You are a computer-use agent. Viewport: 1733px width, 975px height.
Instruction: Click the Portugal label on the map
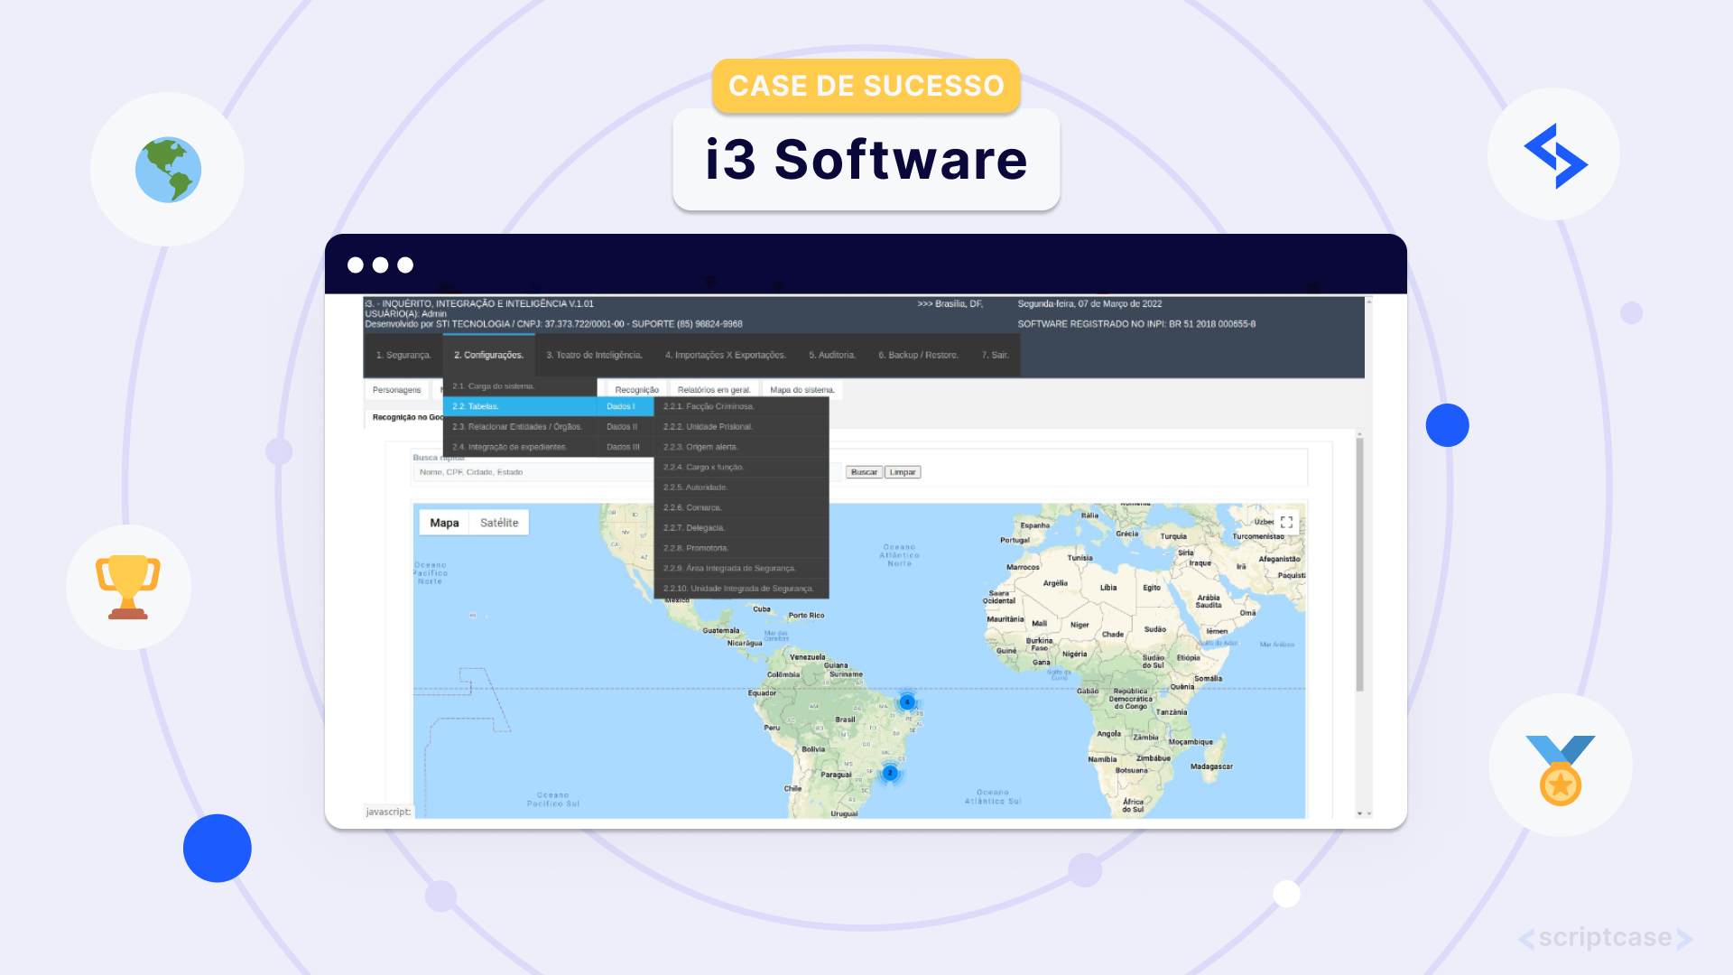(1015, 541)
